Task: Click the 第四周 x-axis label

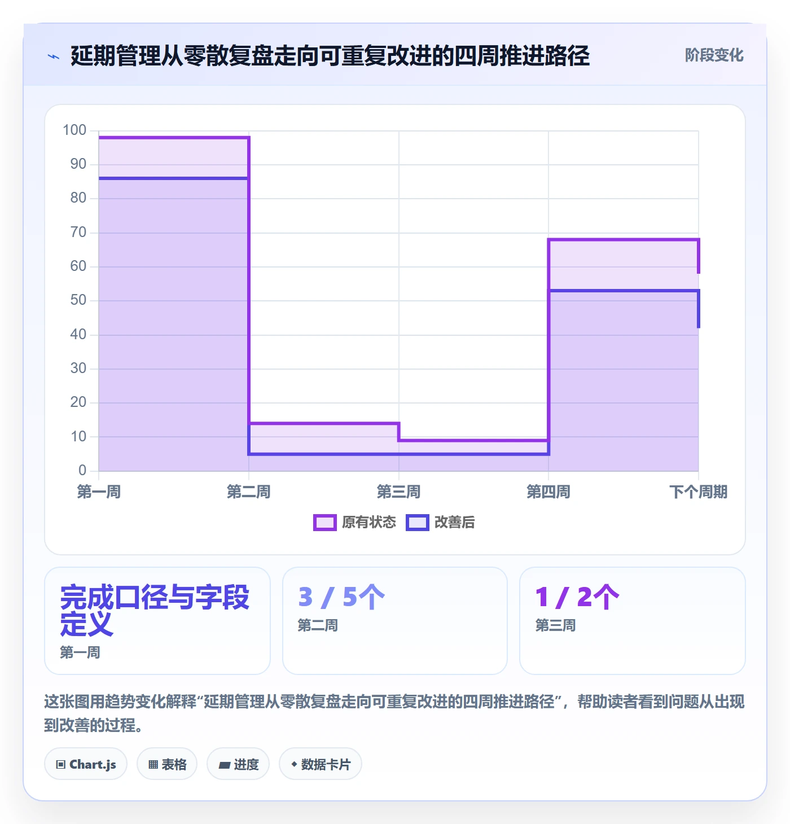Action: tap(548, 492)
